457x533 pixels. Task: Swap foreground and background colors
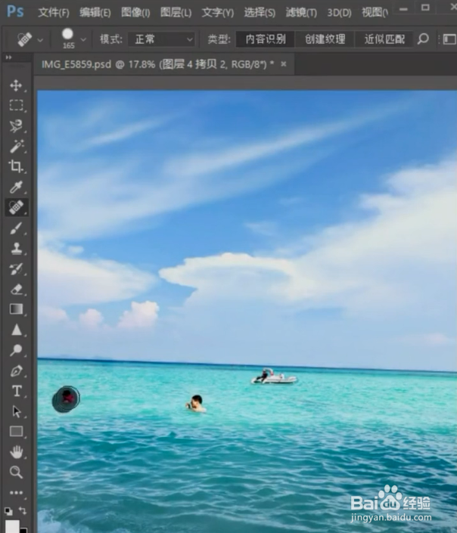[23, 510]
